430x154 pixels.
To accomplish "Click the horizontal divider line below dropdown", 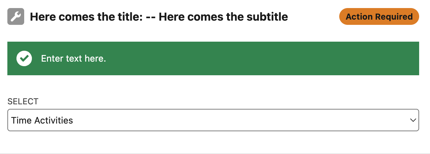I will [x=215, y=153].
